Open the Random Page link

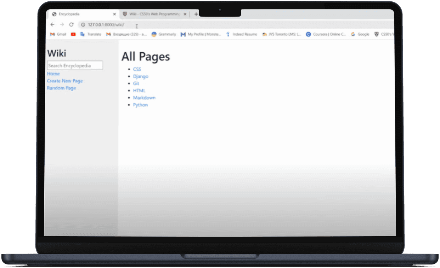point(61,88)
